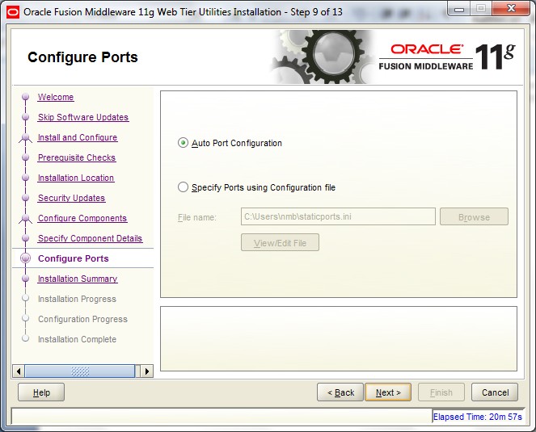
Task: Click the Installation Complete step label
Action: click(77, 339)
